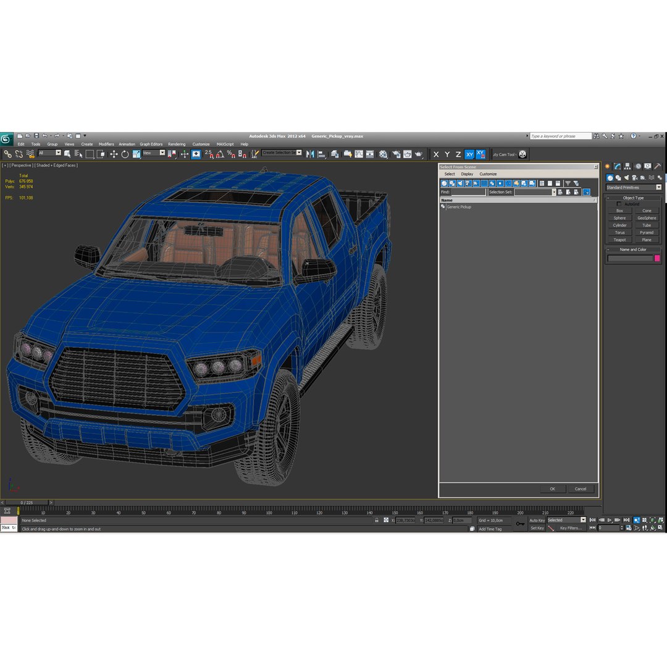Screen dimensions: 667x667
Task: Enable the AutoGrid checkbox
Action: click(619, 204)
